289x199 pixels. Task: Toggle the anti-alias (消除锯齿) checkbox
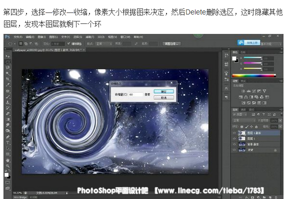point(68,43)
